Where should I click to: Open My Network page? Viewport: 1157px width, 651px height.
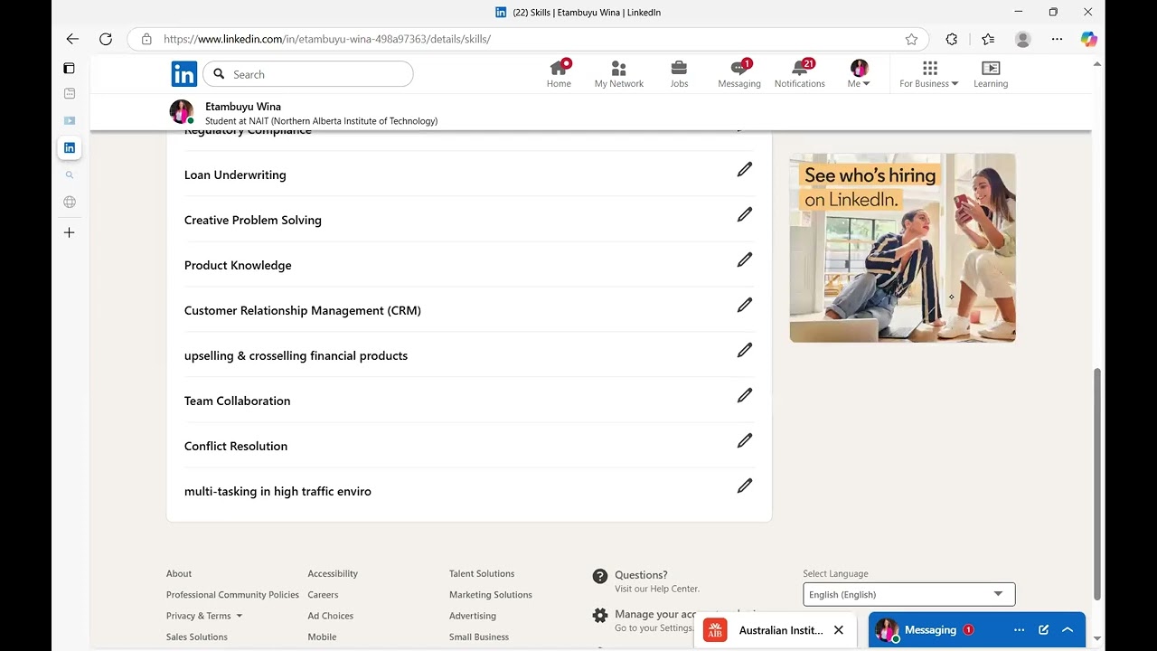pos(619,74)
